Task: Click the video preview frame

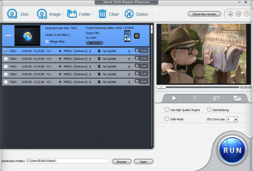Action: [x=204, y=54]
